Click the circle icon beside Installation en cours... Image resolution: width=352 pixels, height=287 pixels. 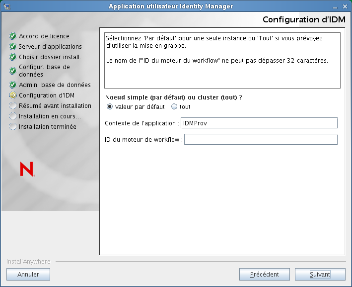13,116
